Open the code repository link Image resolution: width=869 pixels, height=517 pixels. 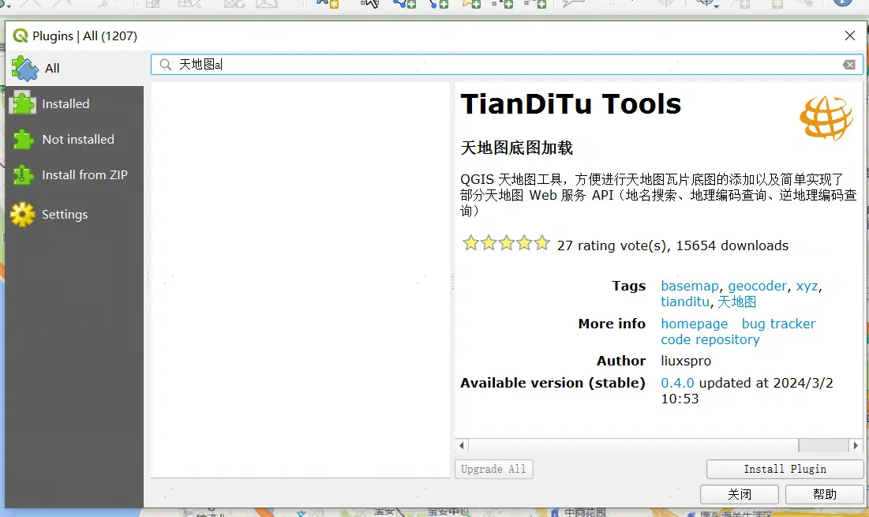click(710, 339)
